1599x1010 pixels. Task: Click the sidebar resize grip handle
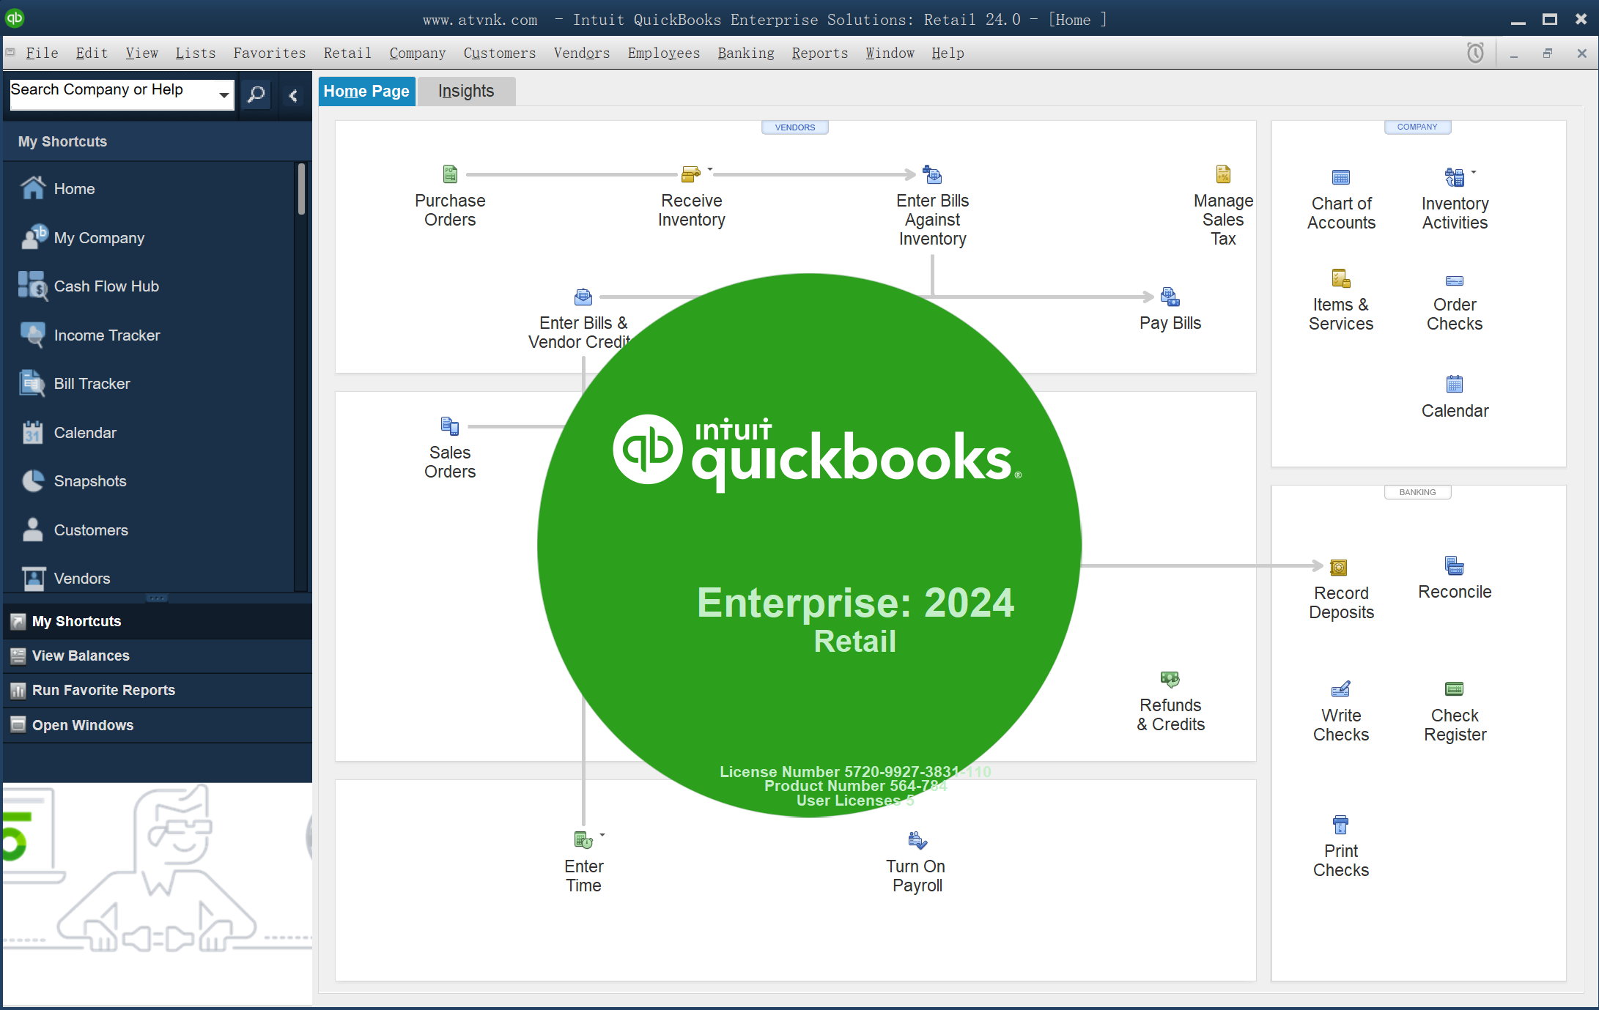point(157,598)
